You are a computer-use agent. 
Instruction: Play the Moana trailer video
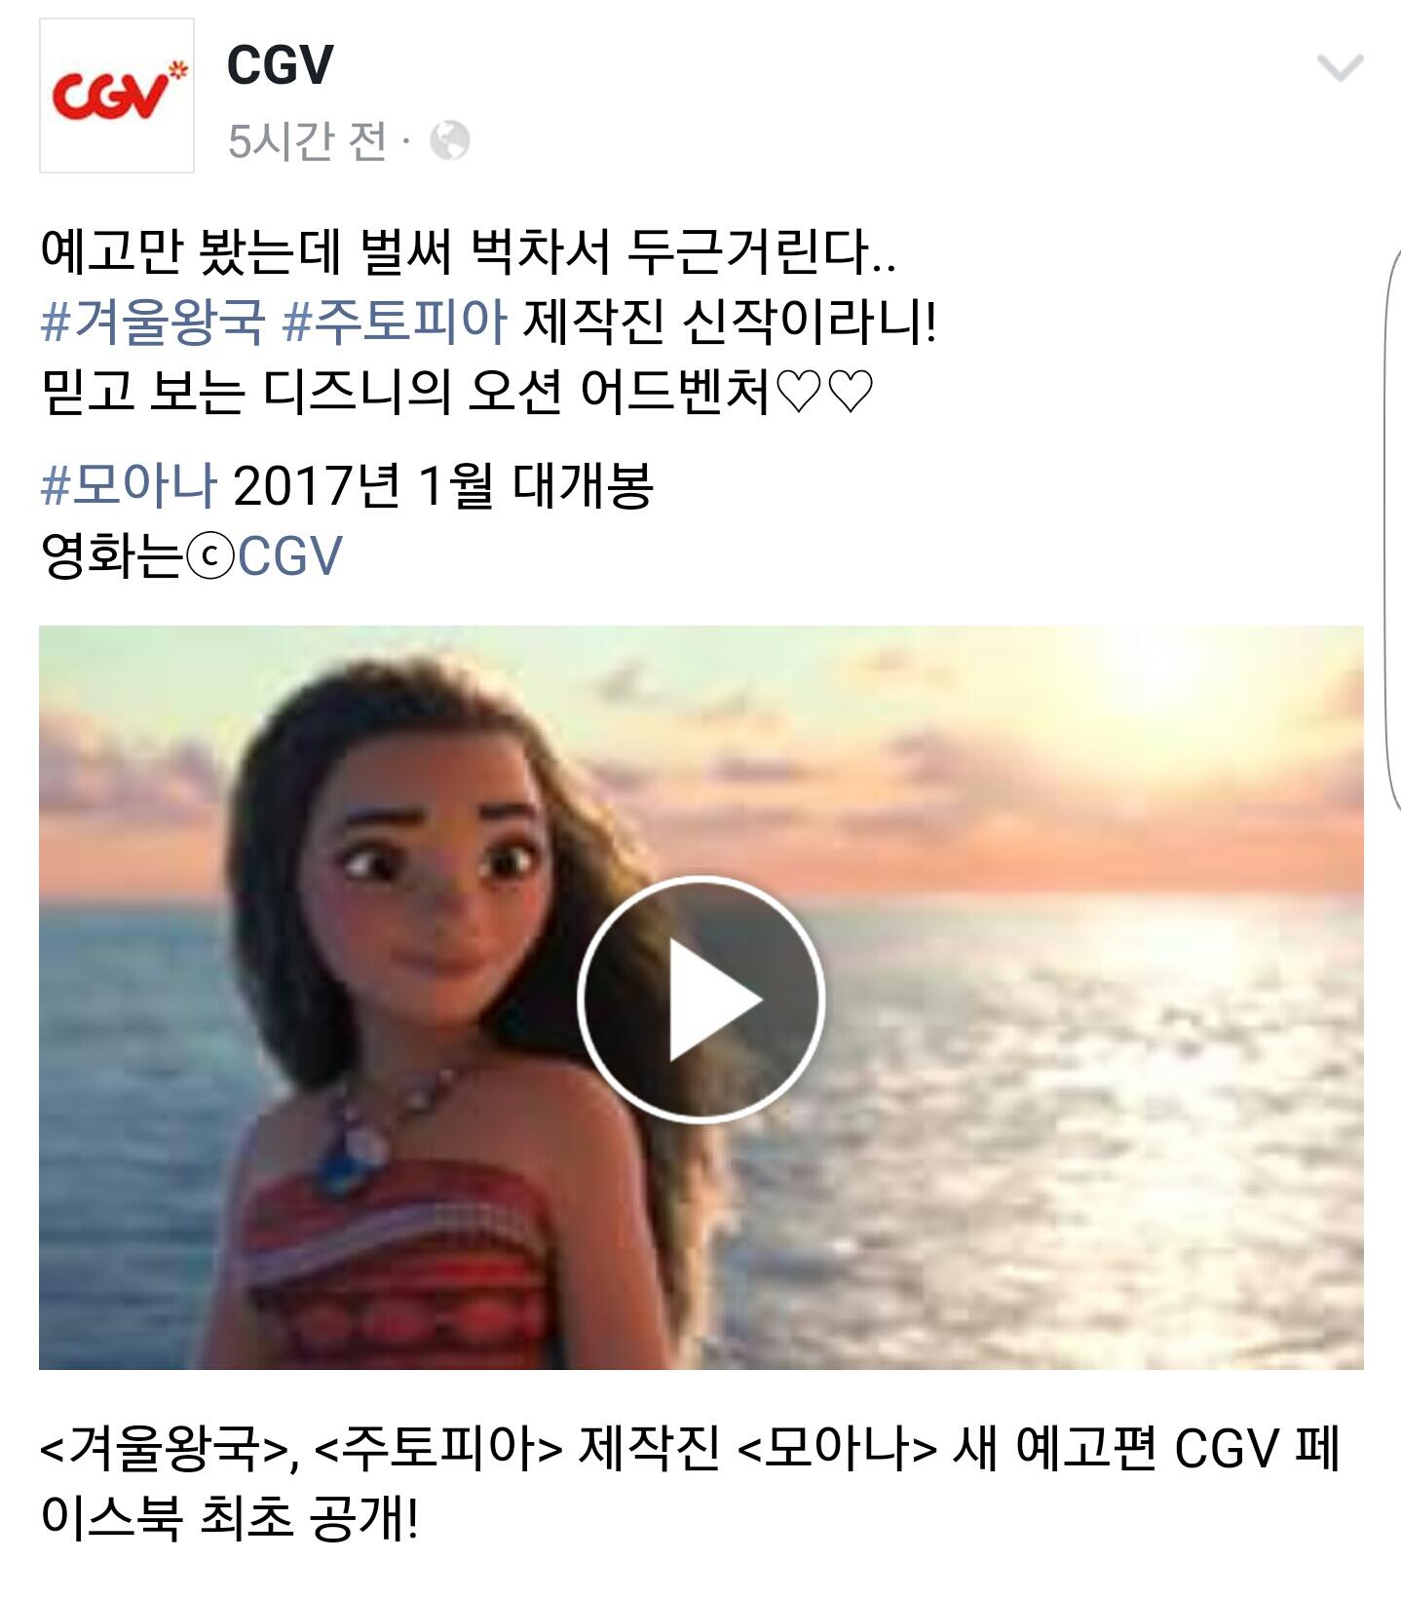pos(700,999)
